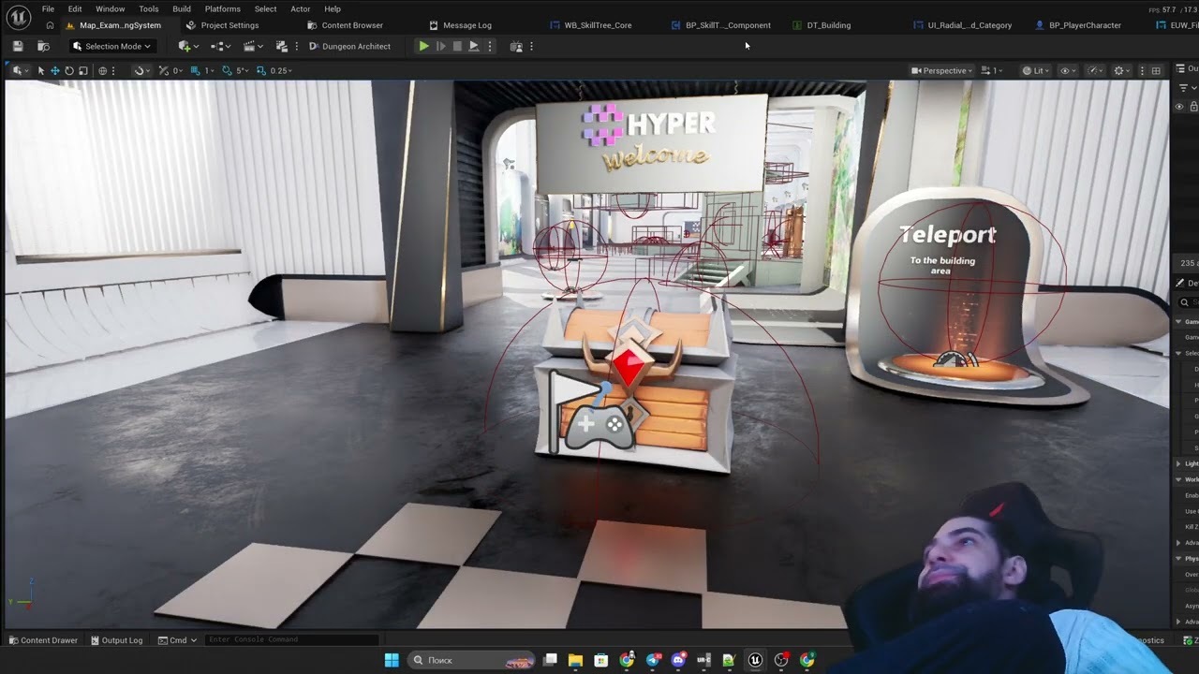
Task: Open the Perspective view dropdown
Action: tap(942, 70)
